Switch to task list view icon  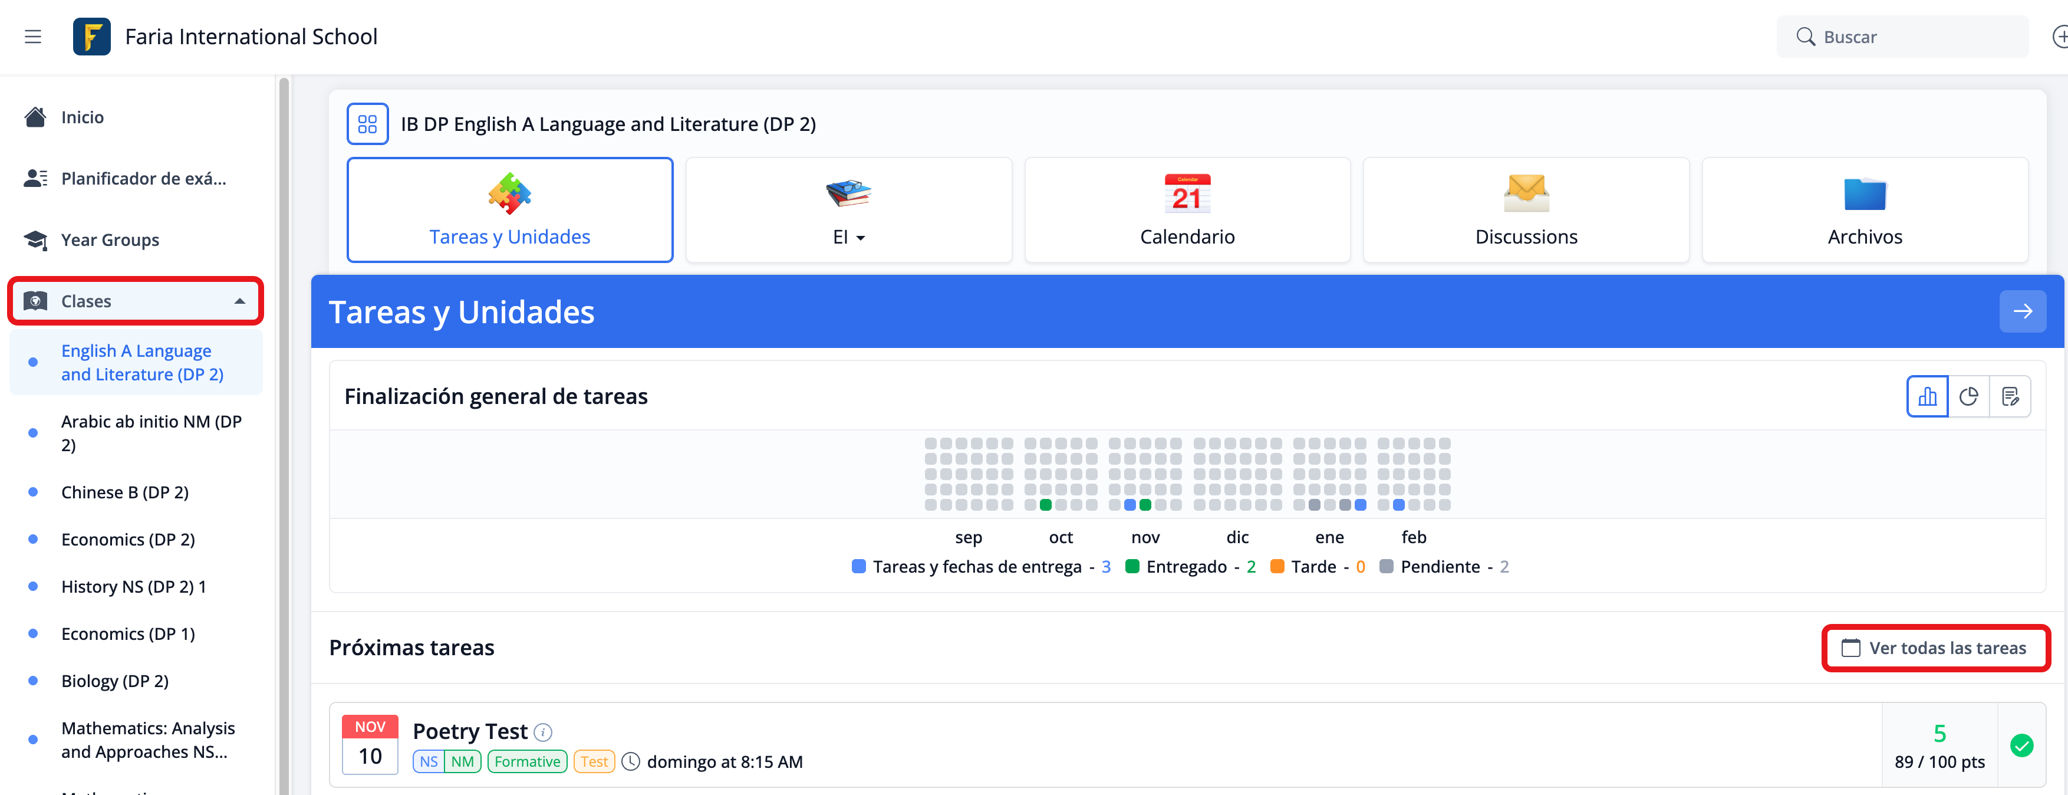click(2010, 397)
